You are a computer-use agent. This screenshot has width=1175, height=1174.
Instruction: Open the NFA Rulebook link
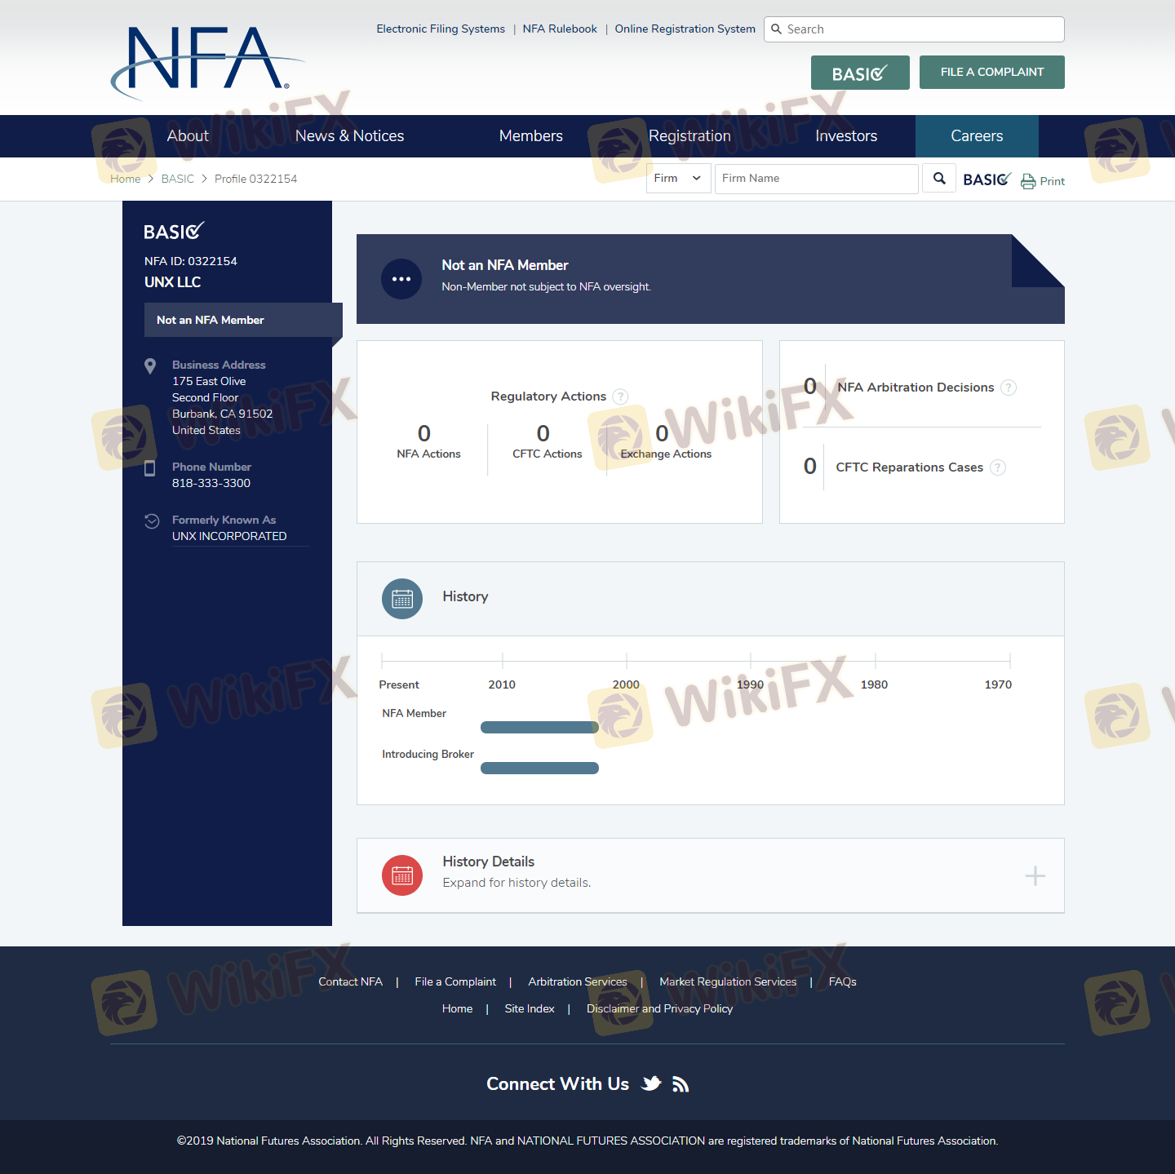pos(560,29)
